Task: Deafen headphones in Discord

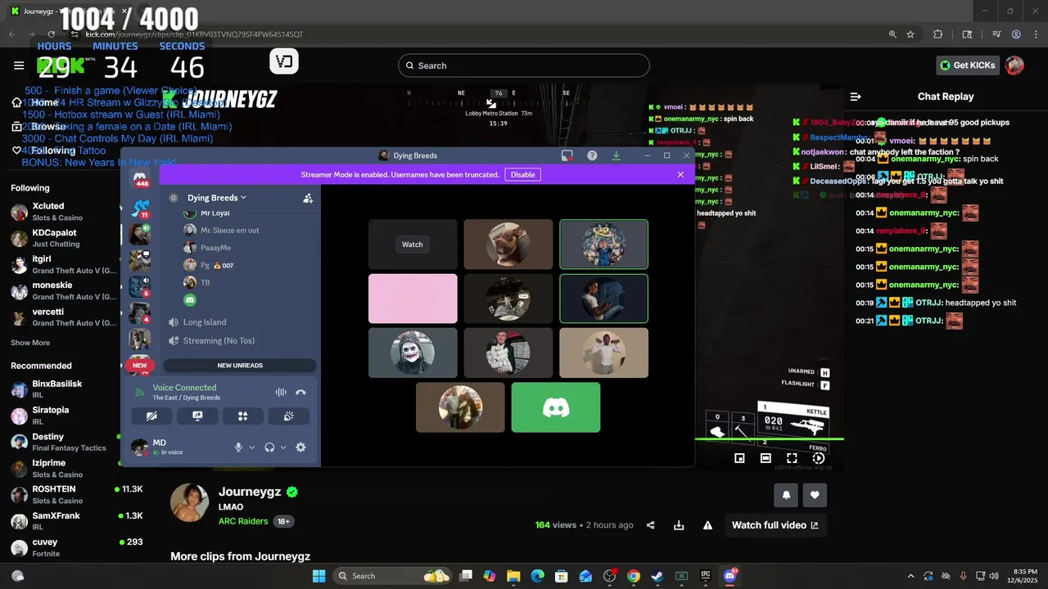Action: [x=269, y=447]
